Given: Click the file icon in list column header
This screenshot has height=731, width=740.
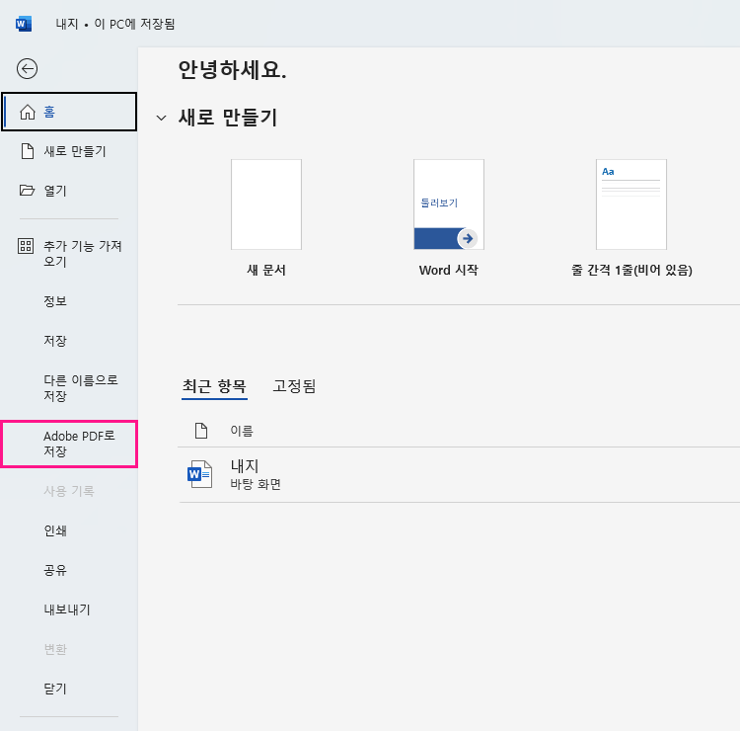Looking at the screenshot, I should tap(200, 431).
